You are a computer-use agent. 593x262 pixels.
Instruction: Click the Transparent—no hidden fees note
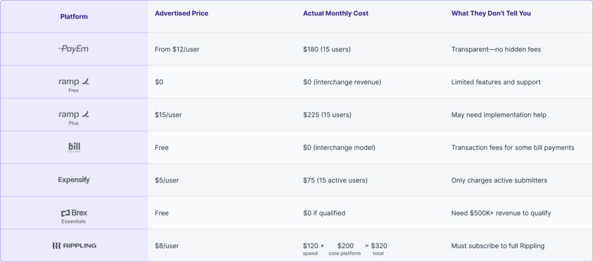click(x=496, y=49)
